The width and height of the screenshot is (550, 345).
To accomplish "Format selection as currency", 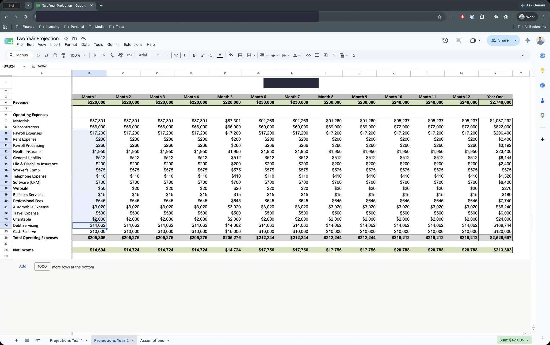I will 95,55.
